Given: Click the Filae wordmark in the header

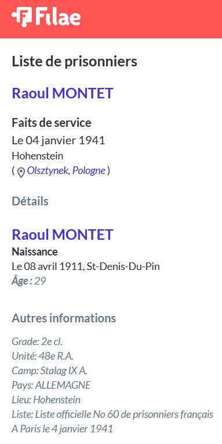Looking at the screenshot, I should [x=58, y=17].
